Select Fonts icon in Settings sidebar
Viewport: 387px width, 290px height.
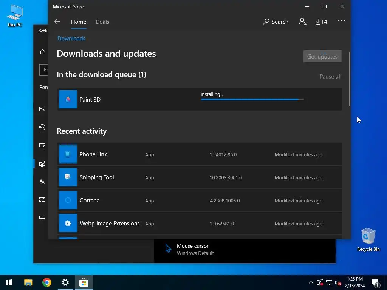[42, 182]
